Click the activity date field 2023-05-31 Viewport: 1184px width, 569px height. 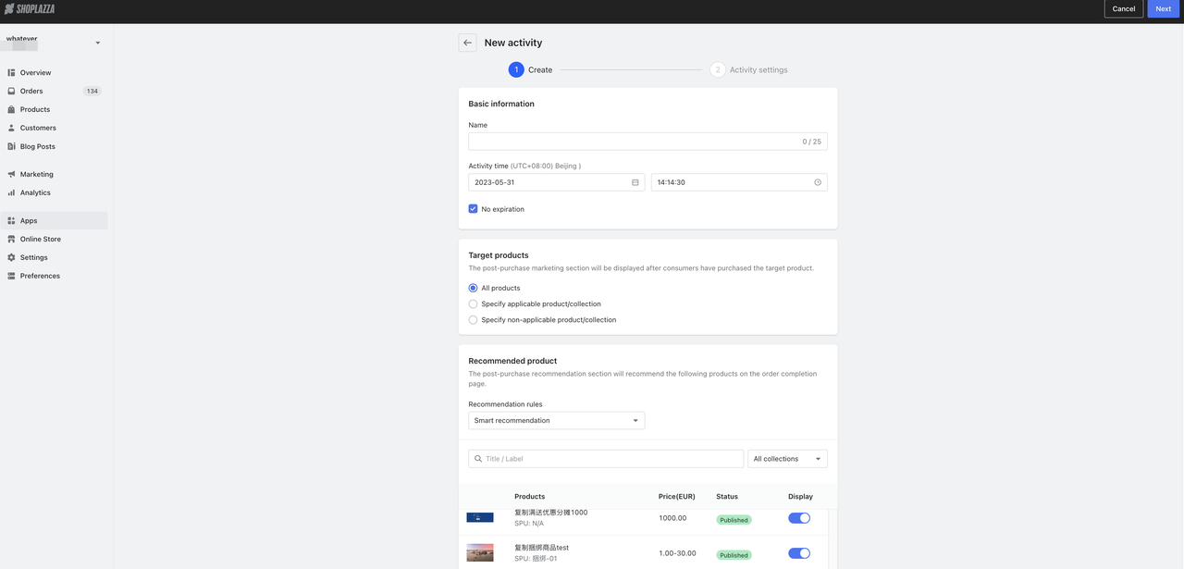coord(557,182)
